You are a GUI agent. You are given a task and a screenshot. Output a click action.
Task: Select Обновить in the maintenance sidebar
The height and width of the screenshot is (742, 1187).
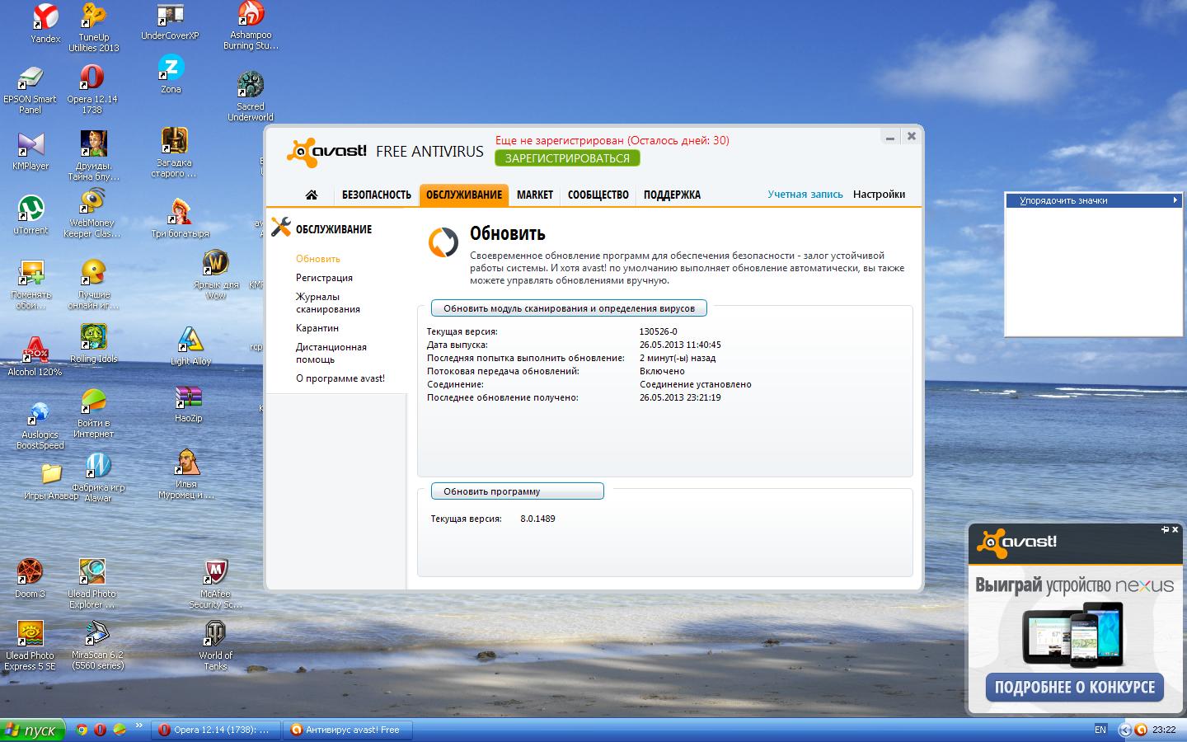[318, 259]
